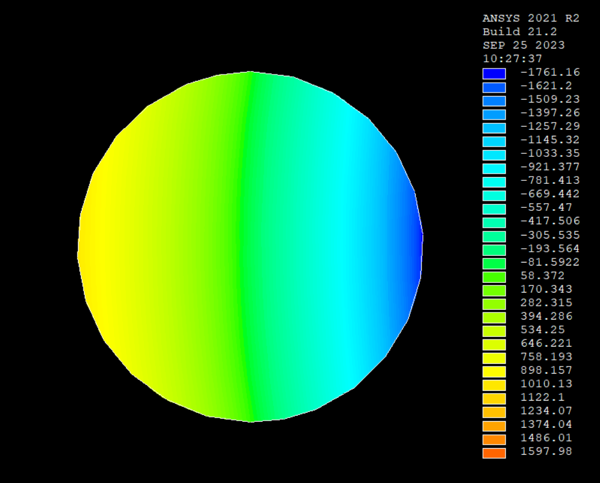Image resolution: width=600 pixels, height=483 pixels.
Task: Click the legend value text -1761.16
Action: click(550, 72)
